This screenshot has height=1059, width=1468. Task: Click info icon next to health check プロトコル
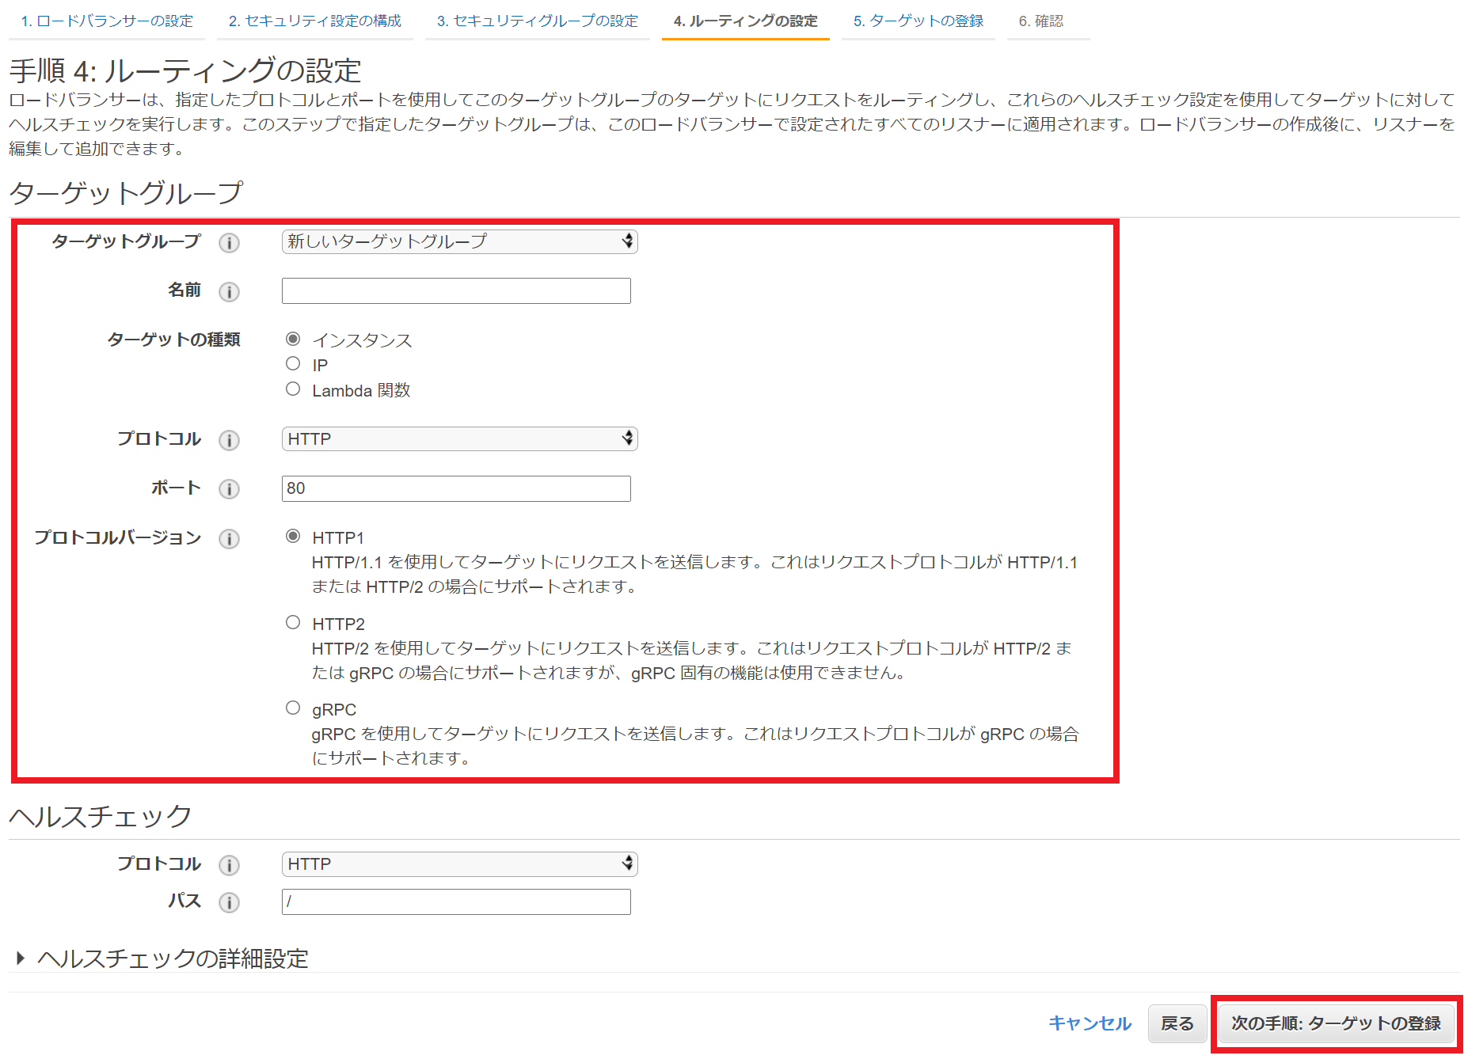tap(229, 865)
